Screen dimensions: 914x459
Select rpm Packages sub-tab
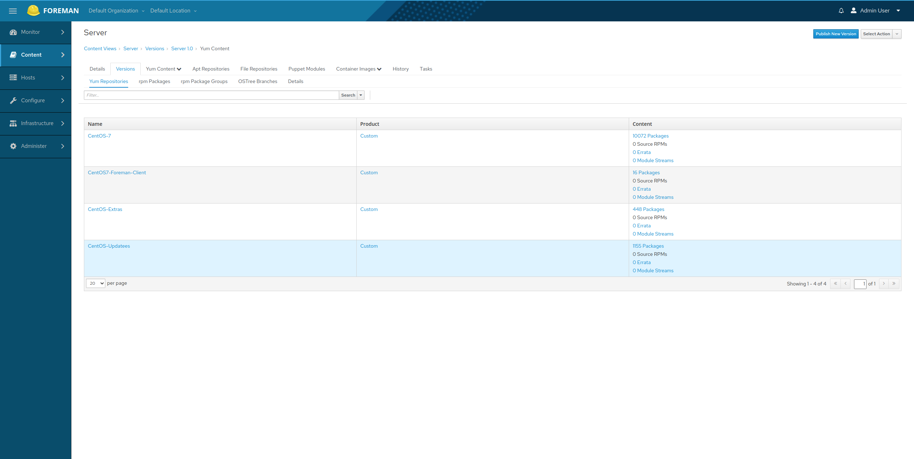(154, 81)
